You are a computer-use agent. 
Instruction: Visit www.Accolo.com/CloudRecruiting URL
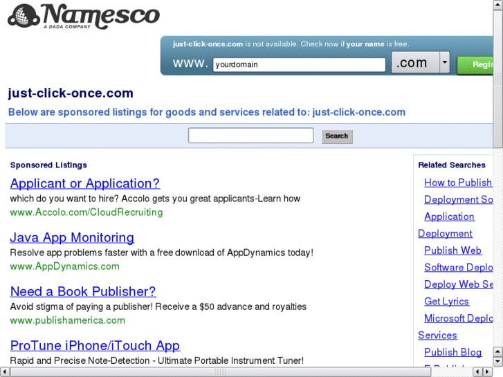tap(86, 212)
